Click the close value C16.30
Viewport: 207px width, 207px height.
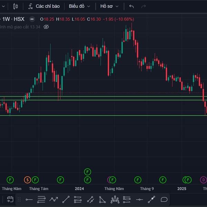click(94, 19)
